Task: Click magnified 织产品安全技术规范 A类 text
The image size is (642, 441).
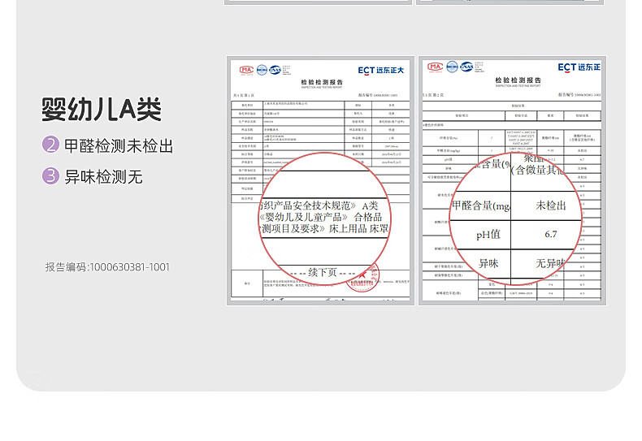Action: coord(319,205)
